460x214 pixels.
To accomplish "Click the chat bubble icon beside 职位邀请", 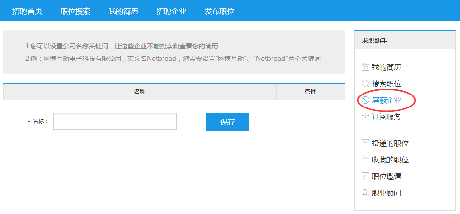I will tap(365, 177).
